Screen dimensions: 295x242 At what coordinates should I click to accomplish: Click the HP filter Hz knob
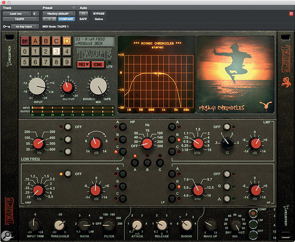pyautogui.click(x=147, y=144)
